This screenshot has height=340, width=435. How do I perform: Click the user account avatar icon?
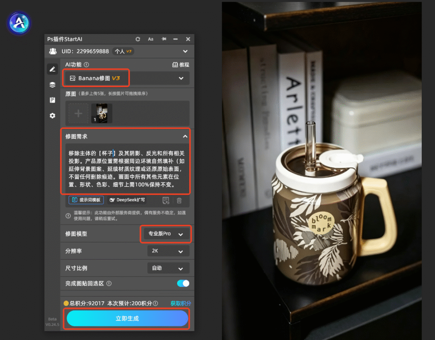click(53, 51)
